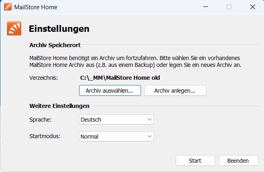Screen dimensions: 264x172
Task: Expand the Startmodus dropdown chevron
Action: (x=150, y=136)
